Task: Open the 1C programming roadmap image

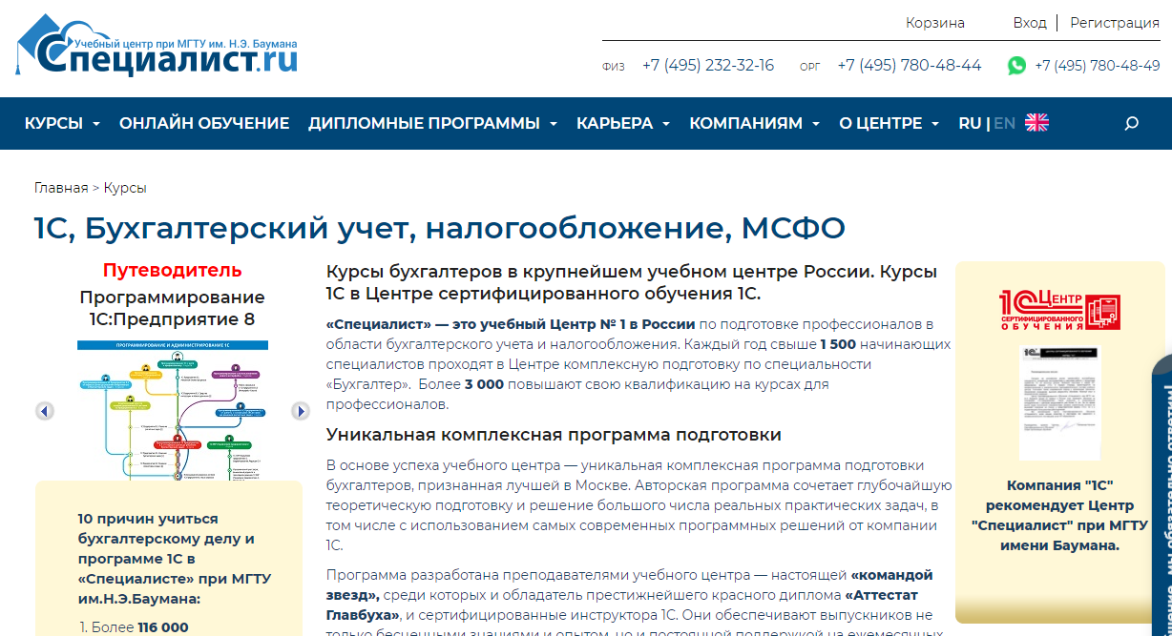Action: (173, 410)
